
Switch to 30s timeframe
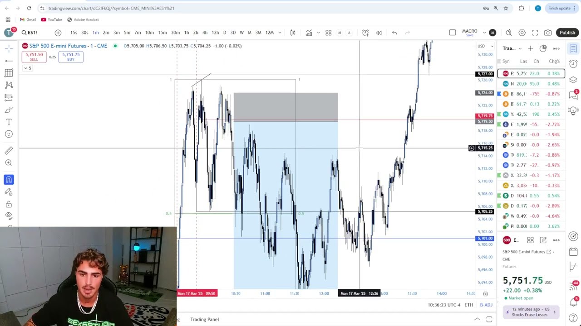click(85, 33)
